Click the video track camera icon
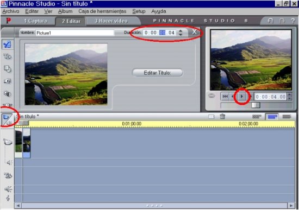 point(8,142)
